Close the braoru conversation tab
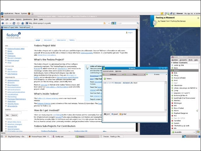201x151 pixels. [166, 74]
